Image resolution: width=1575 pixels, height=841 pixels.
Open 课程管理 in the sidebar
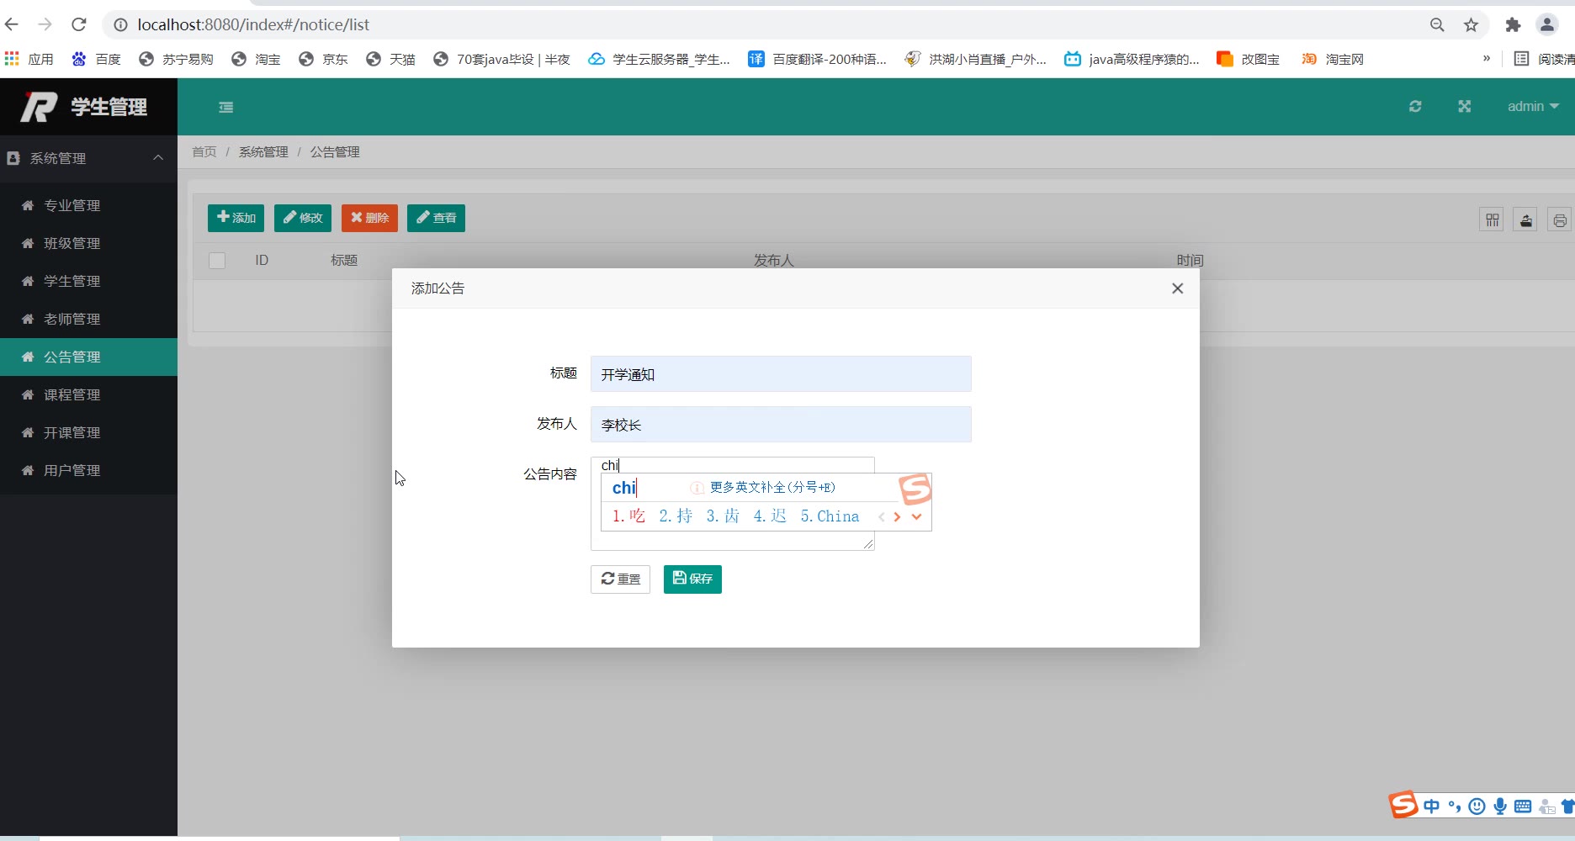(x=88, y=394)
